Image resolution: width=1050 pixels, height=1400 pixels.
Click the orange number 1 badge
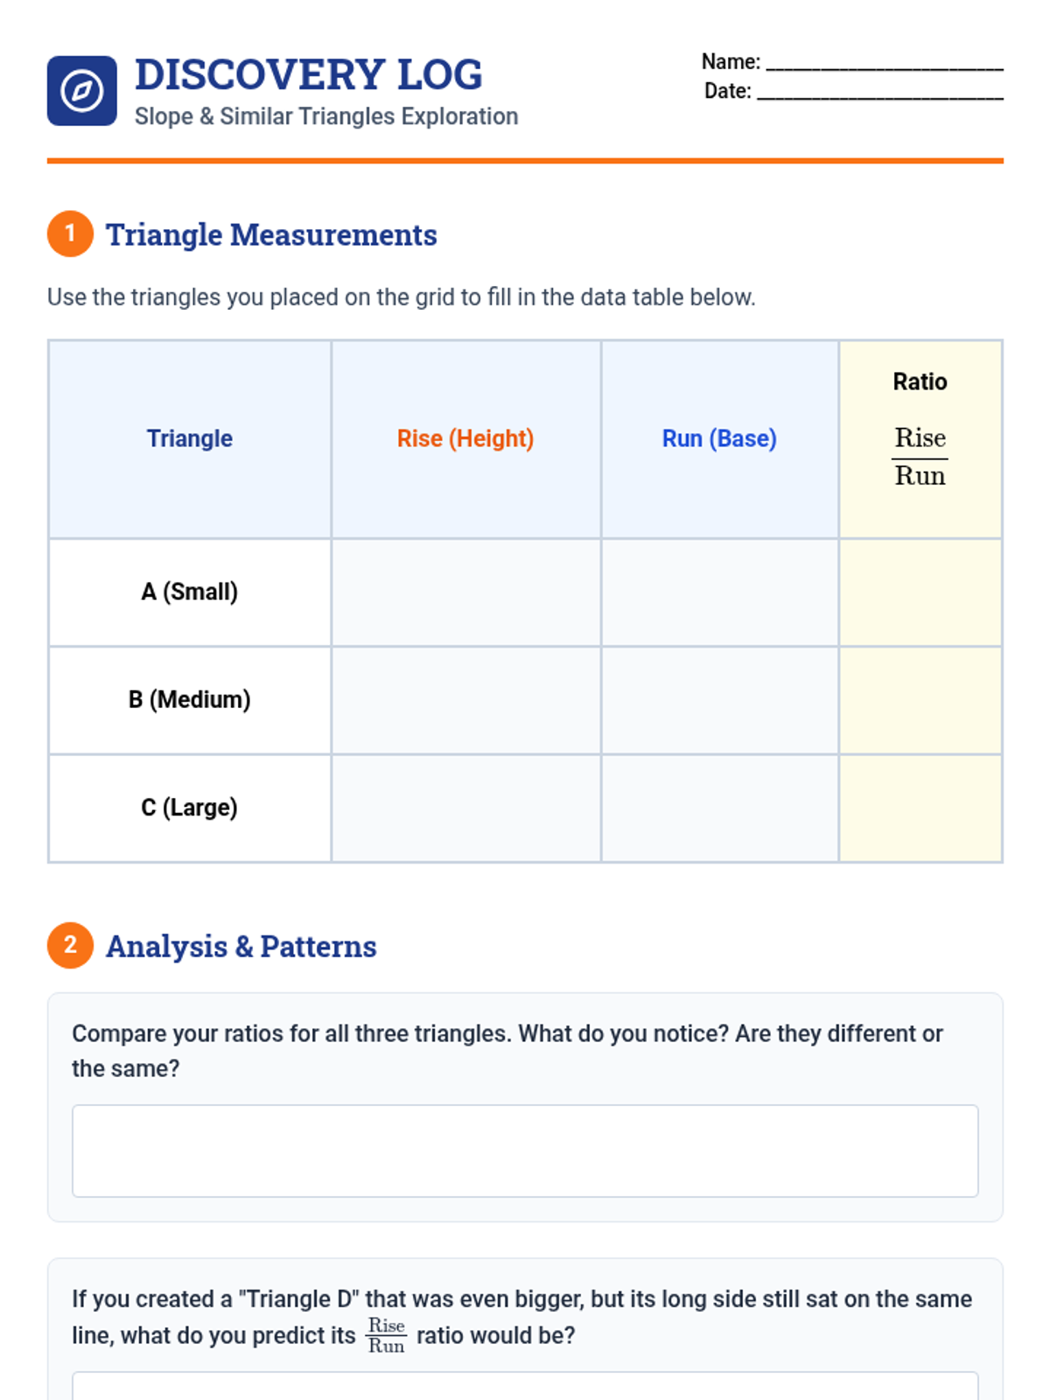point(70,234)
